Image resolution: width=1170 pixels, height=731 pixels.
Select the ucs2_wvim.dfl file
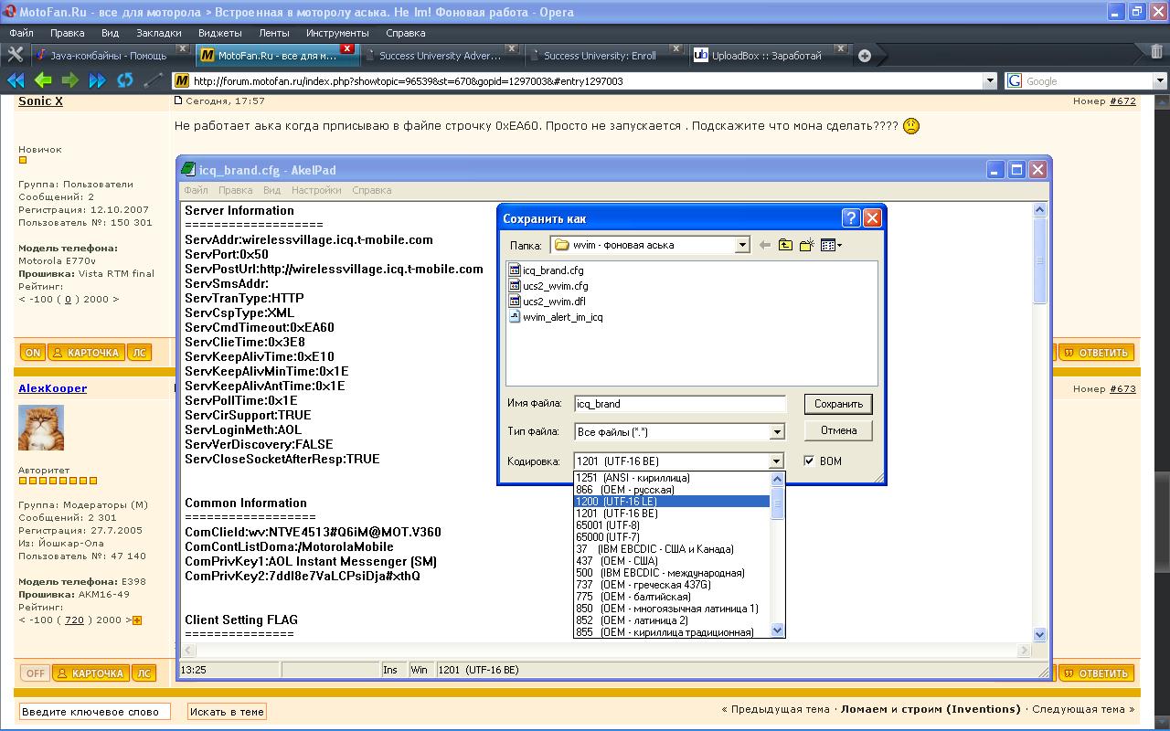click(x=547, y=302)
